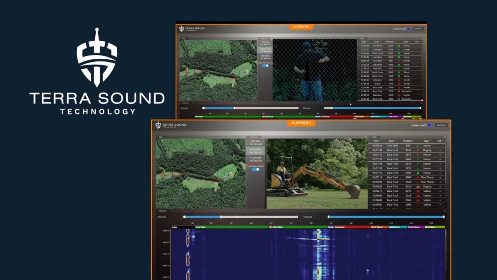The height and width of the screenshot is (280, 497).
Task: Click the System Health indicator in the front window
Action: point(429,125)
